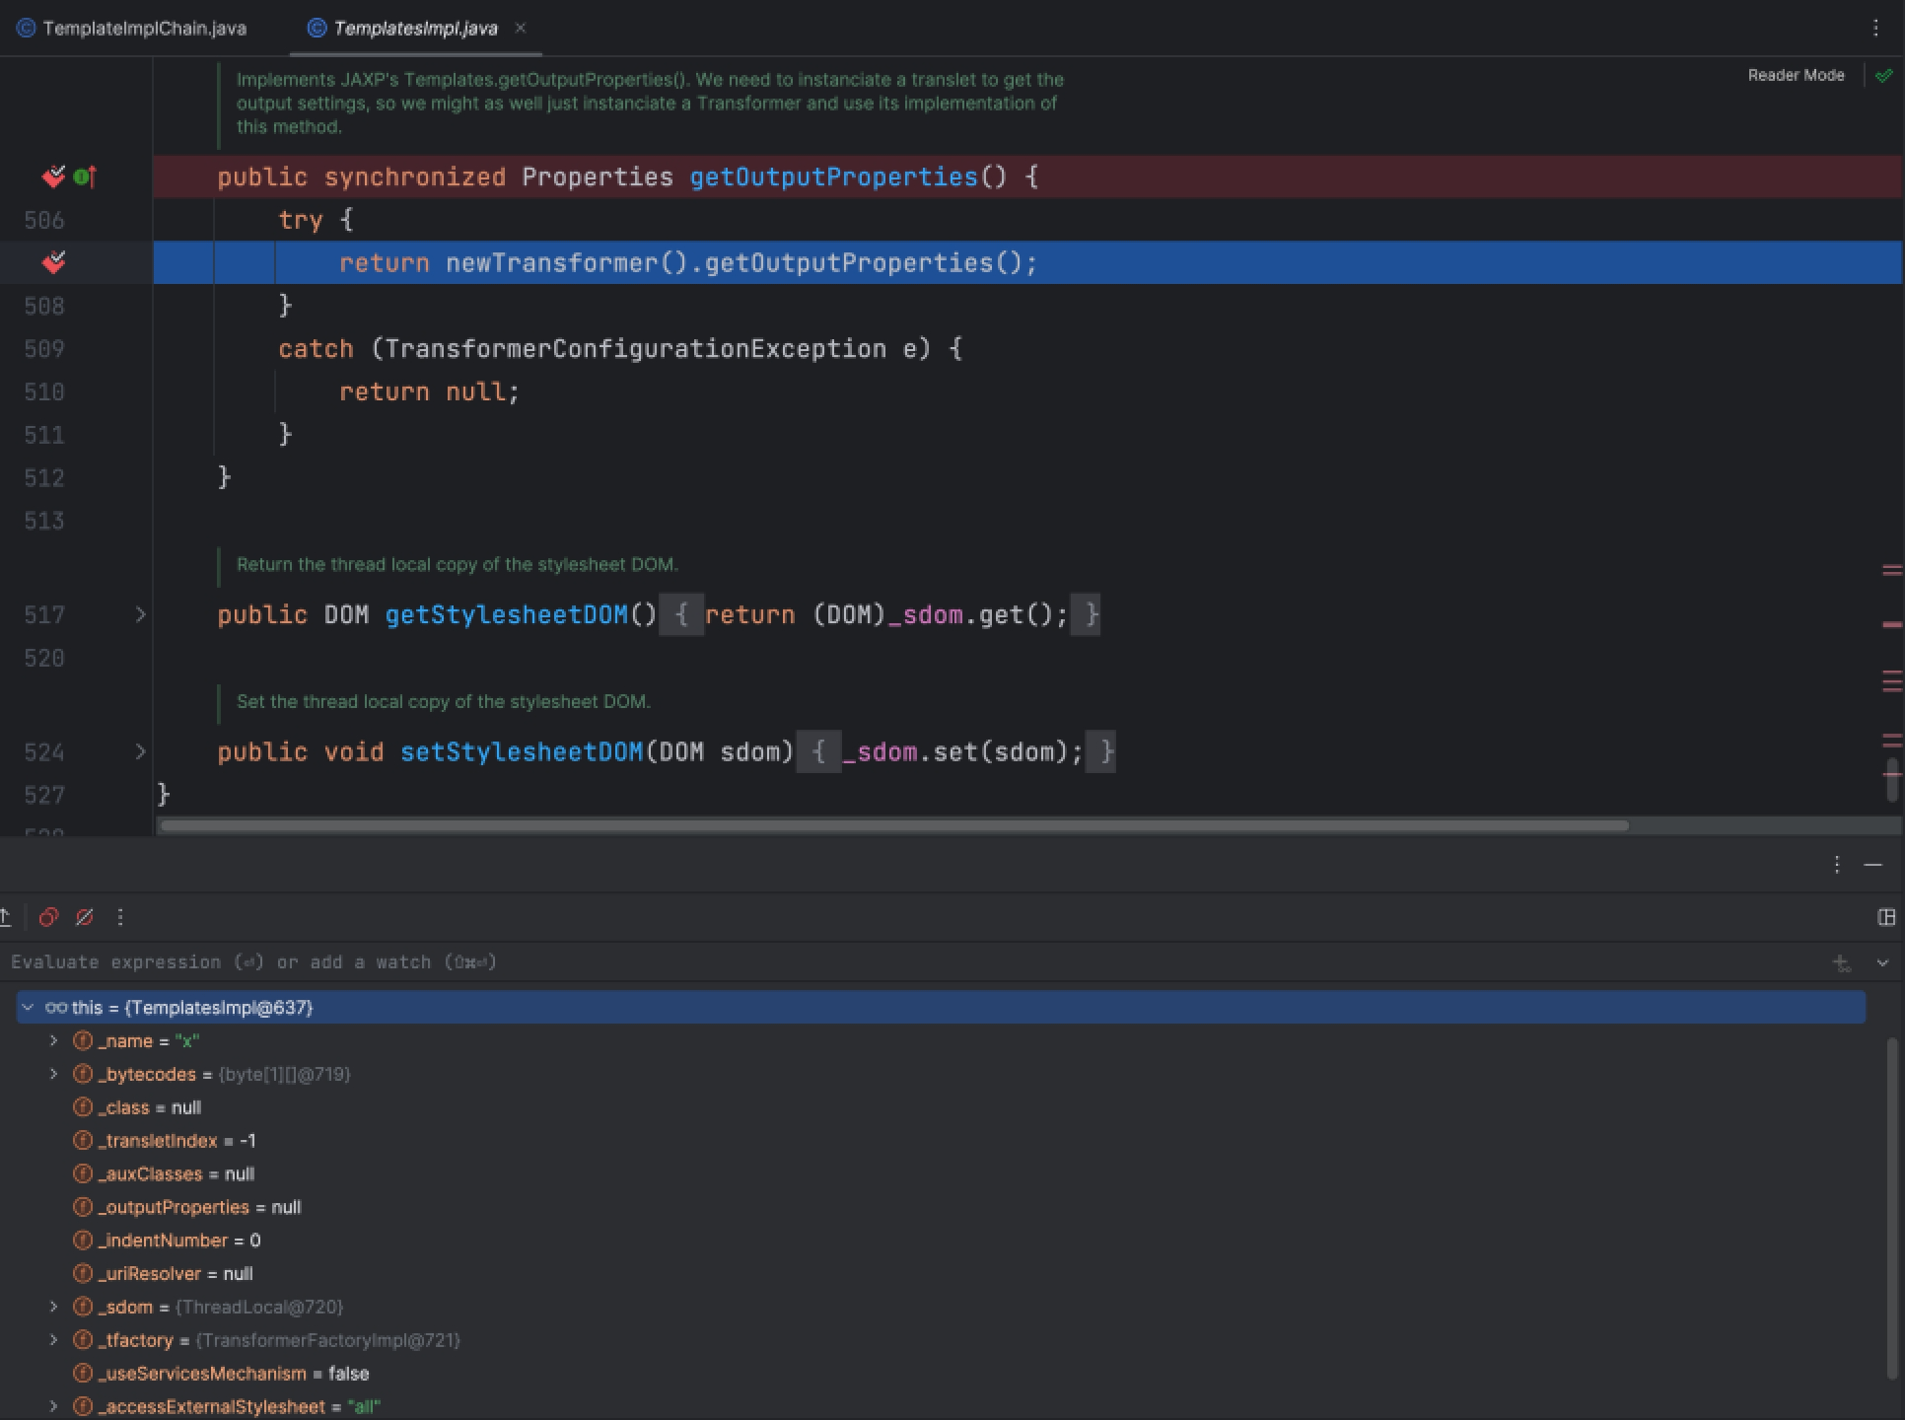Click View Breakpoints icon
The height and width of the screenshot is (1420, 1905).
click(x=48, y=917)
